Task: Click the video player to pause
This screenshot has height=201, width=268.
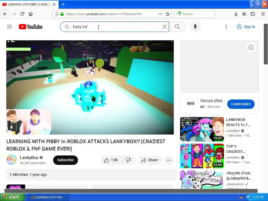Action: [x=90, y=87]
